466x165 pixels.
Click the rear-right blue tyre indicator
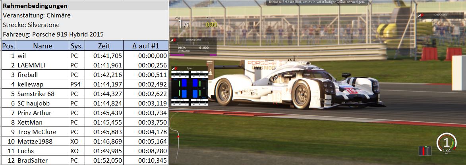coord(195,94)
